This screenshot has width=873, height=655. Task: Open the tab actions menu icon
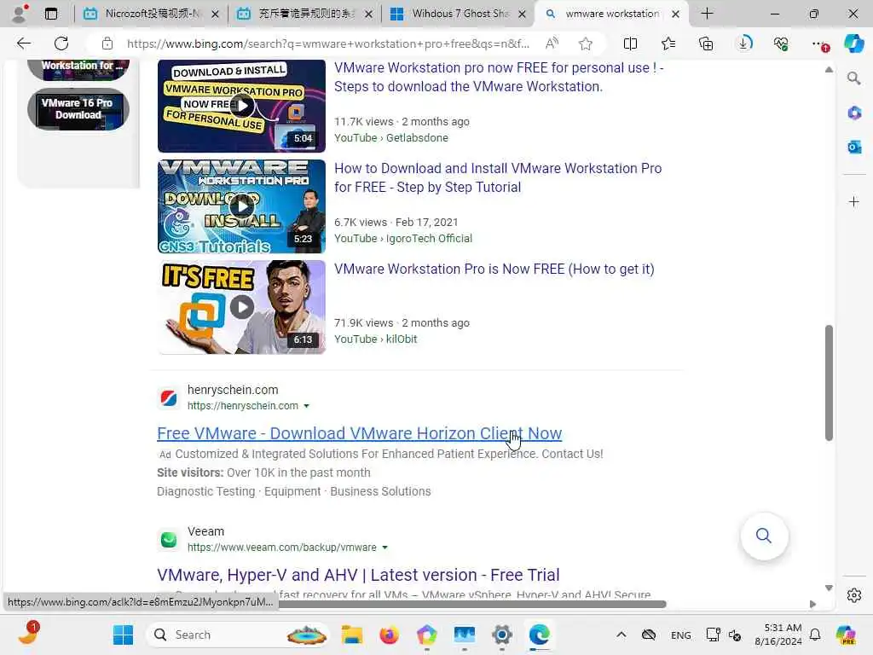click(50, 14)
